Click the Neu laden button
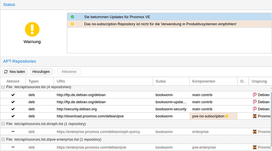The image size is (272, 151). [15, 72]
